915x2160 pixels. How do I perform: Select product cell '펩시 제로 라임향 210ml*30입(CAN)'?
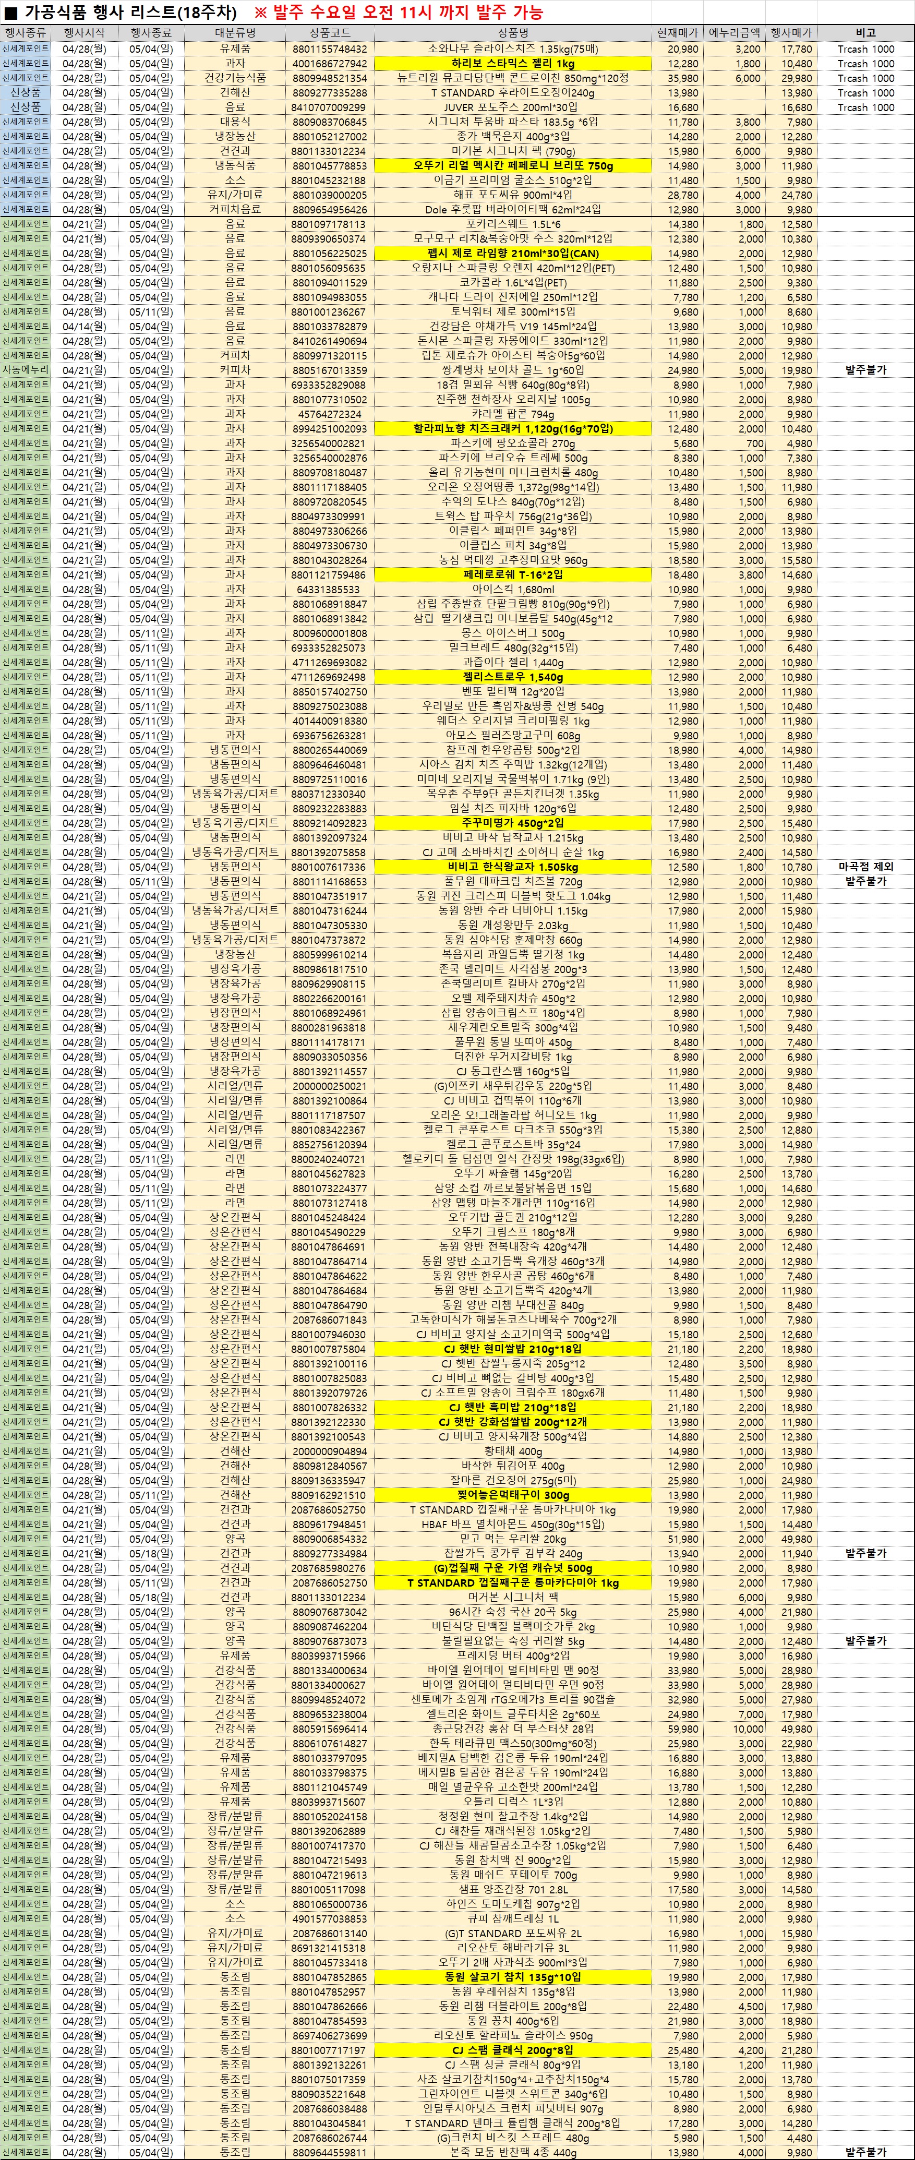(513, 253)
